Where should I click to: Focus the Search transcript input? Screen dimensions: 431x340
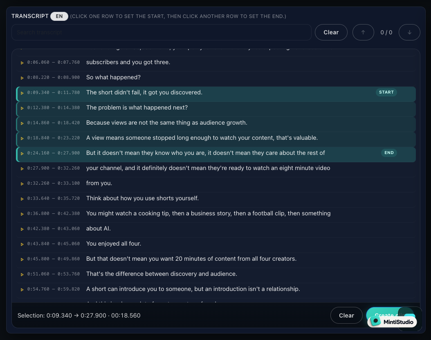162,32
